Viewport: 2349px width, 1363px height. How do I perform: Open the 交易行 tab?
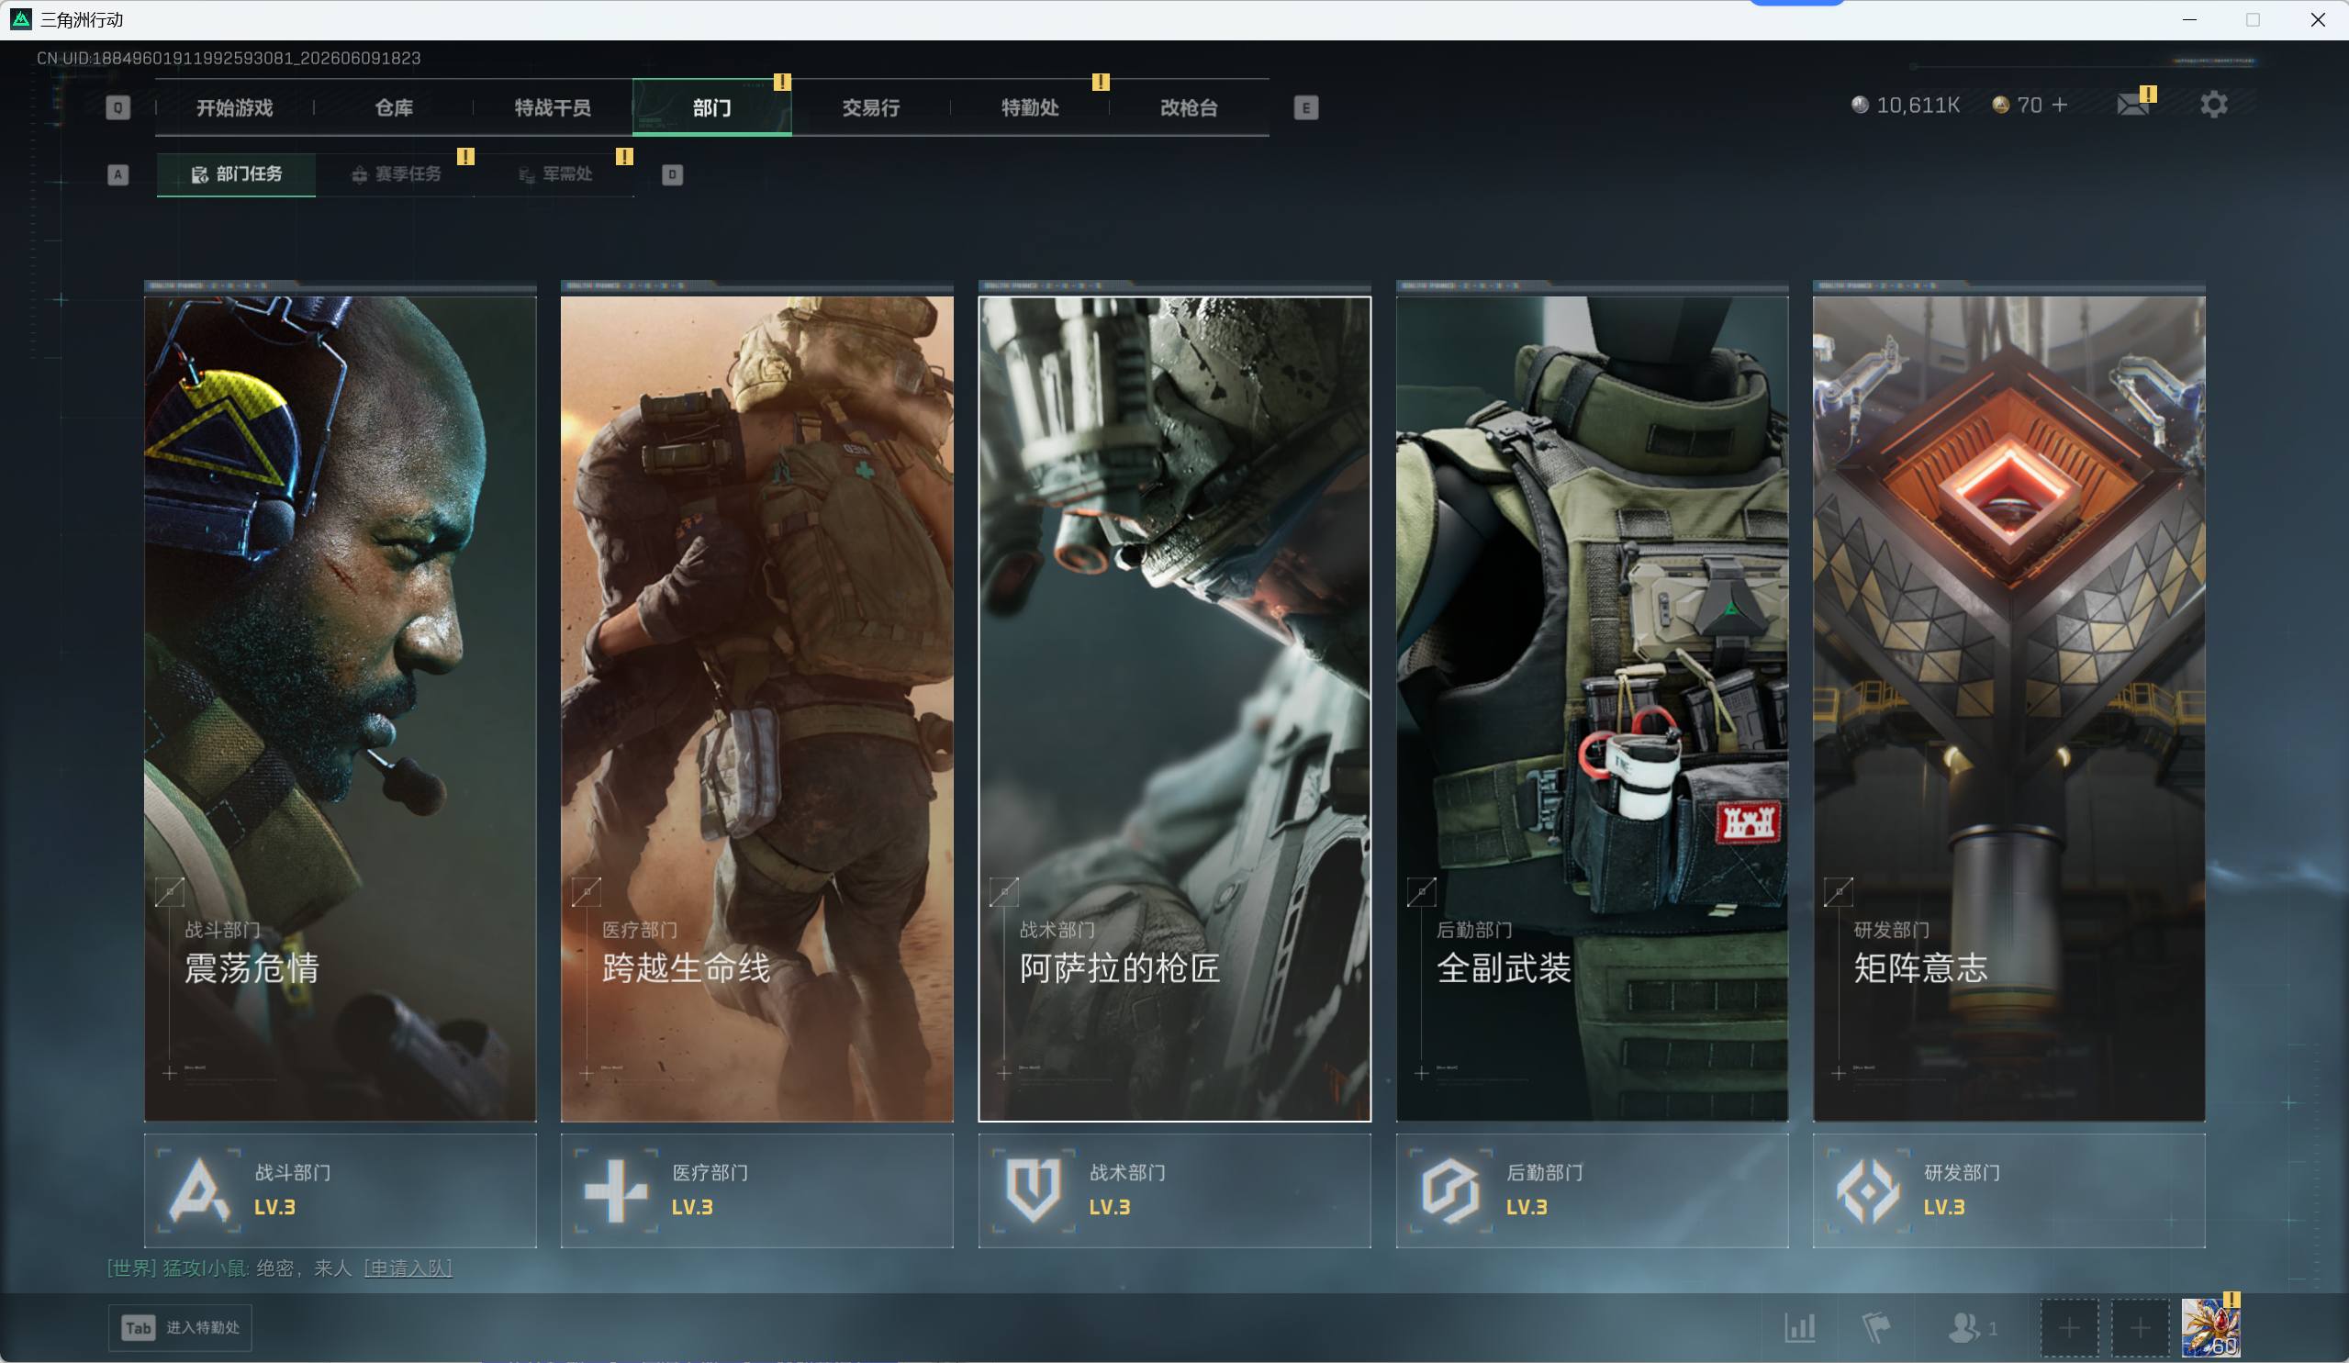871,107
